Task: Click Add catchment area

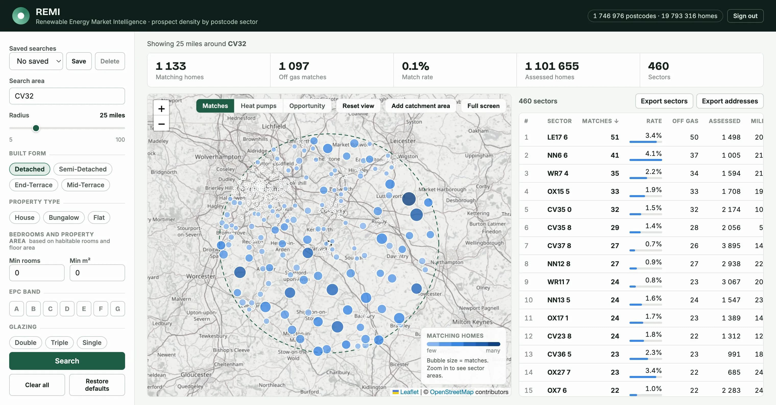Action: click(420, 106)
